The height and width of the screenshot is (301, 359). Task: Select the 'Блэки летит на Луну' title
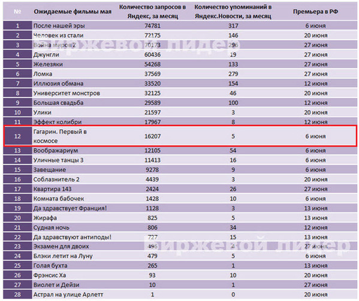pyautogui.click(x=63, y=256)
